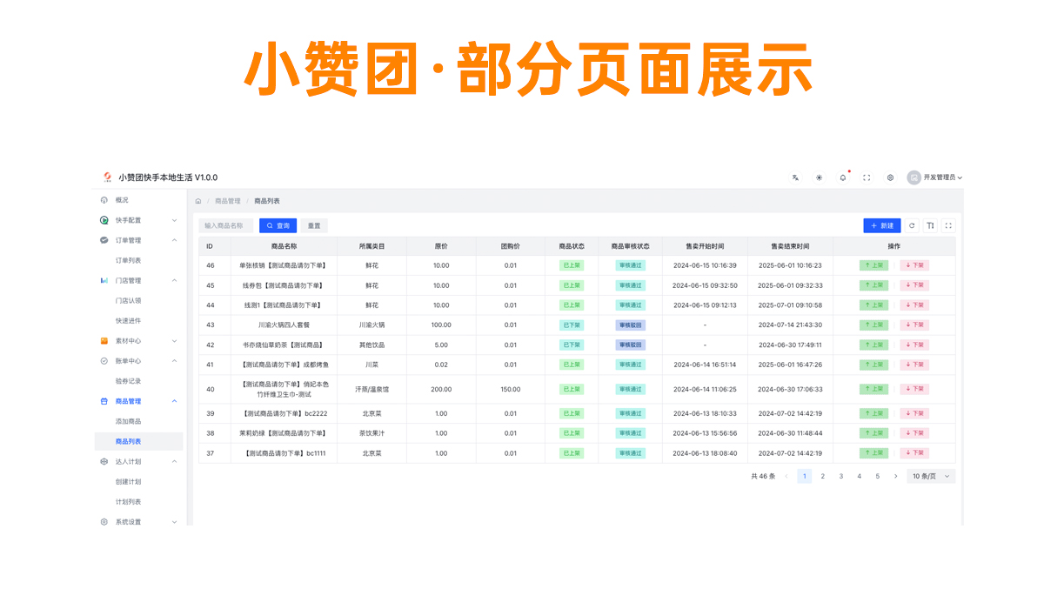Open the 10 条/页 page size dropdown
This screenshot has height=616, width=1044.
(x=931, y=476)
